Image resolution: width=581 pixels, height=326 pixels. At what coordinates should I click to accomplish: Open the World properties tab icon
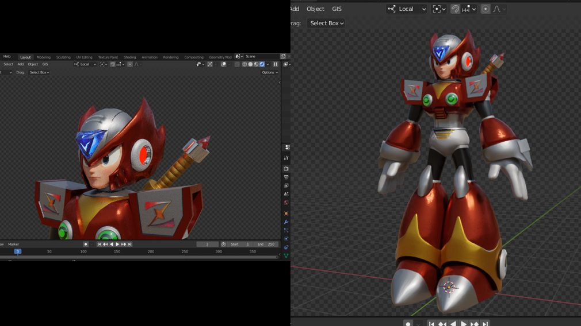coord(286,203)
